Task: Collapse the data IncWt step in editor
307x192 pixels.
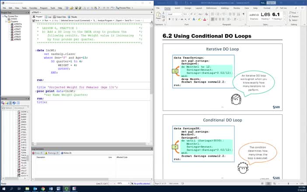Action: tap(35, 50)
